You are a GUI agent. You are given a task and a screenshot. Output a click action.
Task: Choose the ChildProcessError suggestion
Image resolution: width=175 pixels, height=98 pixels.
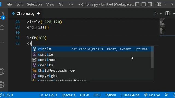click(x=91, y=71)
